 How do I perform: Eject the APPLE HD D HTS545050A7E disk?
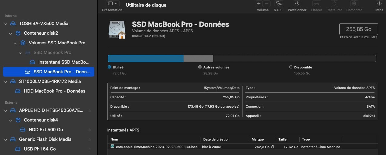90,110
